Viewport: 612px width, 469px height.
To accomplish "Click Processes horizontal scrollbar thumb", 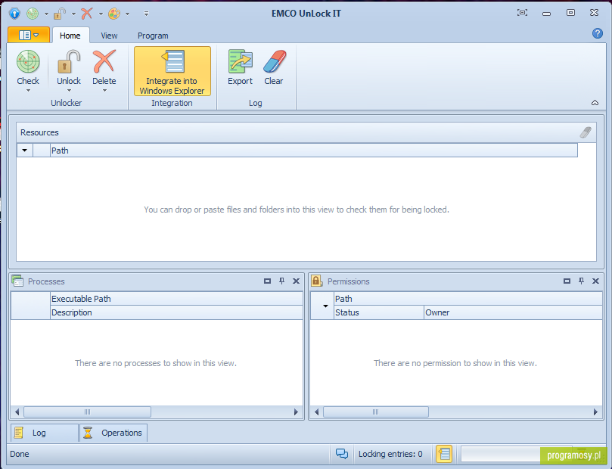I will pos(88,412).
